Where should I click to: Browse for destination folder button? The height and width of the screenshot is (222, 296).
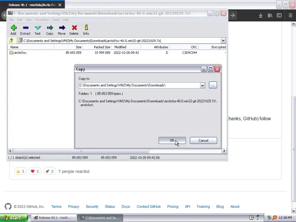coord(213,85)
